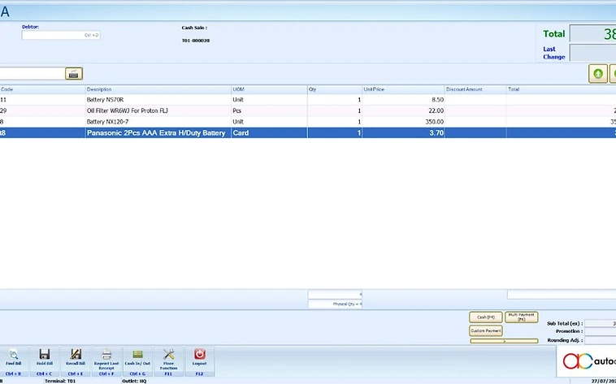
Task: Click the Debtor input field
Action: coord(61,35)
